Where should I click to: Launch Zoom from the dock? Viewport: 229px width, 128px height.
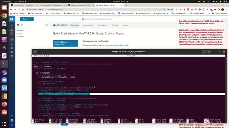point(4,80)
